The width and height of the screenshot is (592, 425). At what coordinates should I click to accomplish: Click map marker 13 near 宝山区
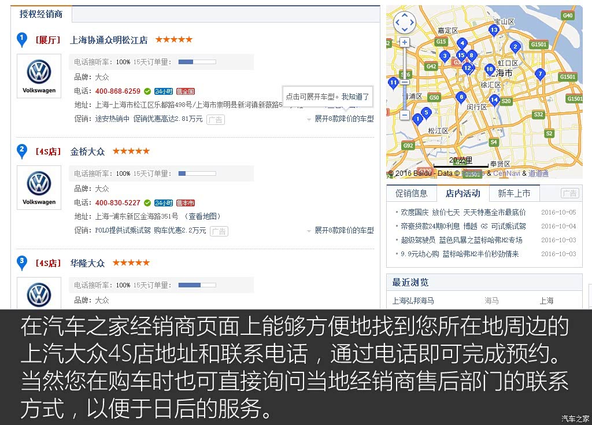[494, 30]
